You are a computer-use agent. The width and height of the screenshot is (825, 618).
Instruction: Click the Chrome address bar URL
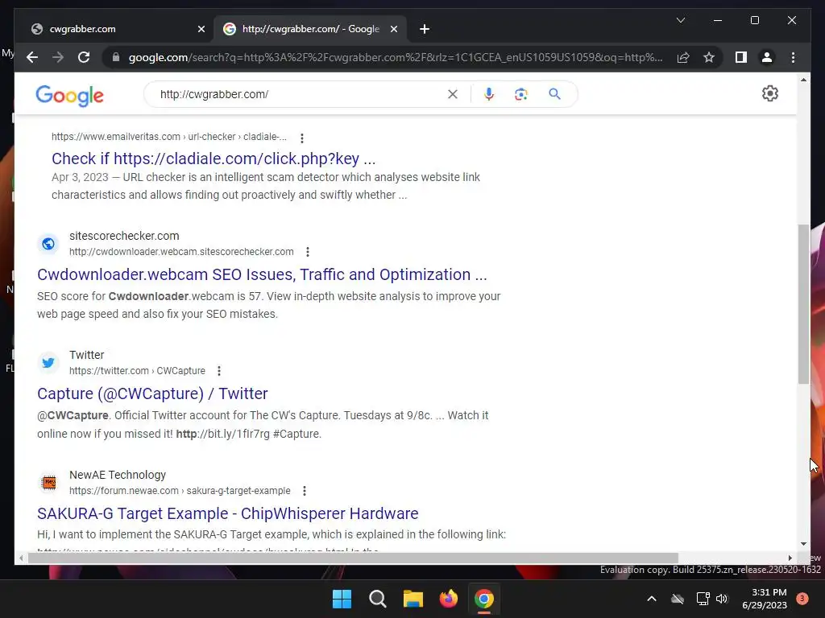click(x=396, y=57)
